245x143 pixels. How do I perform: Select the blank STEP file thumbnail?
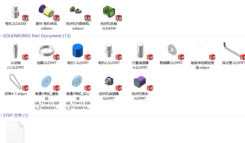pos(15,132)
